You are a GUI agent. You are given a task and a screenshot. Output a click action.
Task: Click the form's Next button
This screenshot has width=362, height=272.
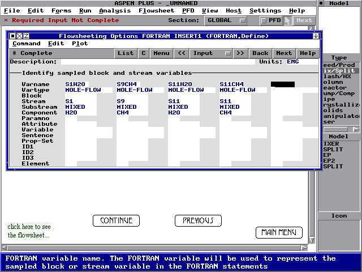284,53
